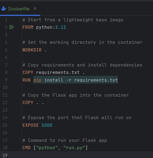This screenshot has width=153, height=158.
Task: Click line number 12 in the gutter
Action: (x=5, y=103)
